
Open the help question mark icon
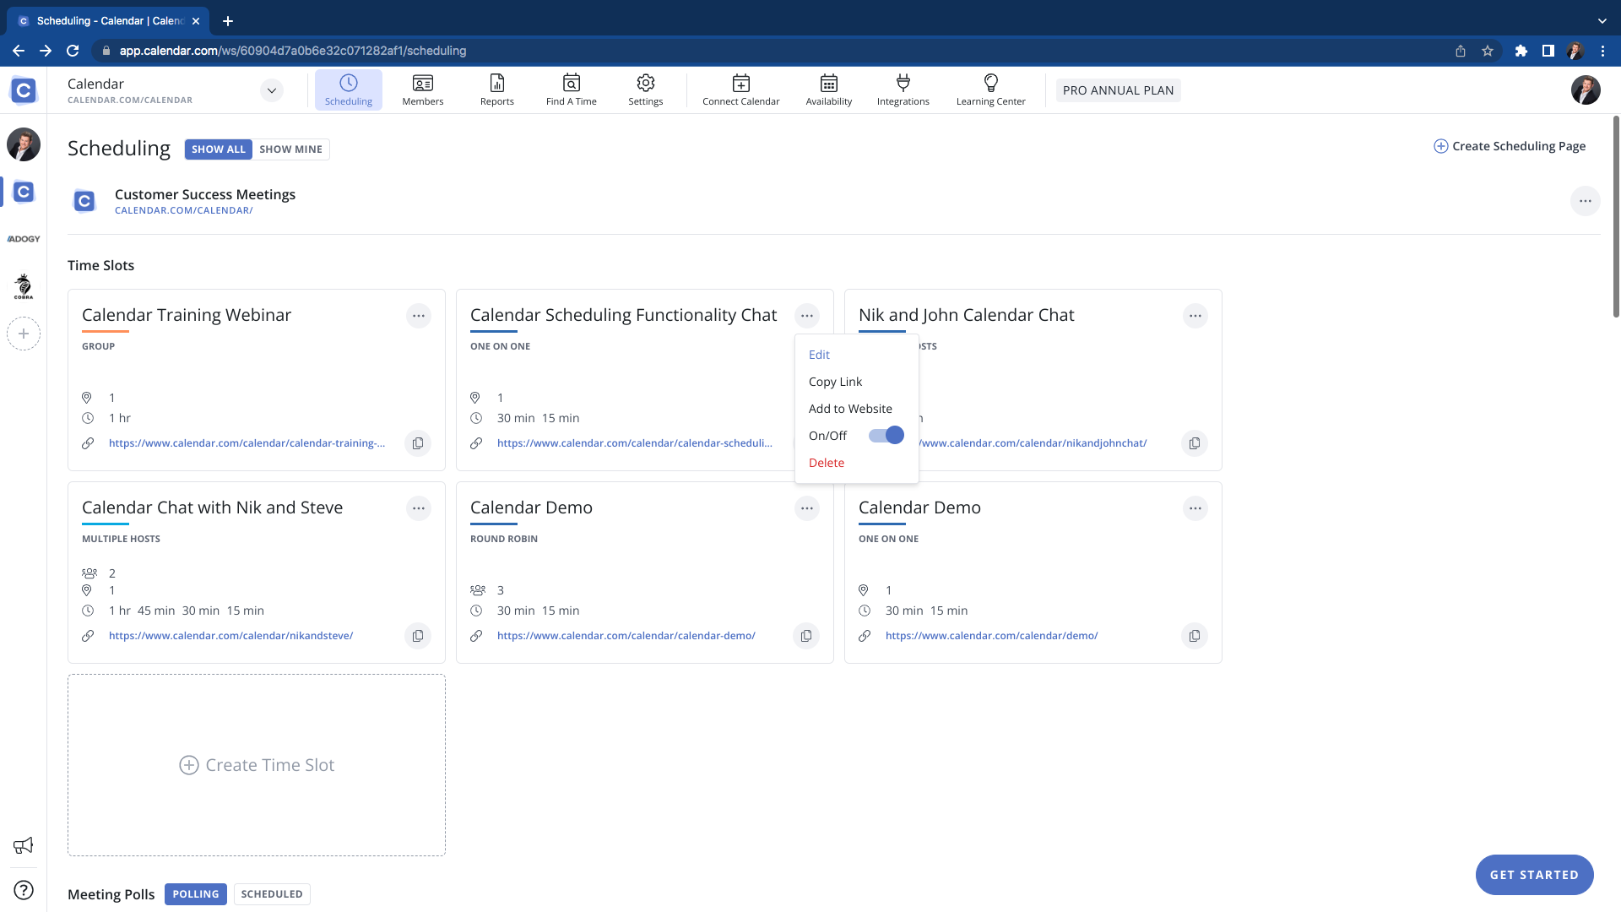coord(24,890)
